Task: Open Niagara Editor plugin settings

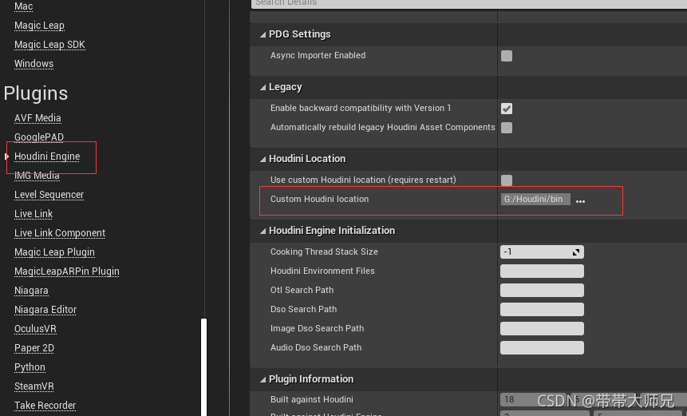Action: (45, 310)
